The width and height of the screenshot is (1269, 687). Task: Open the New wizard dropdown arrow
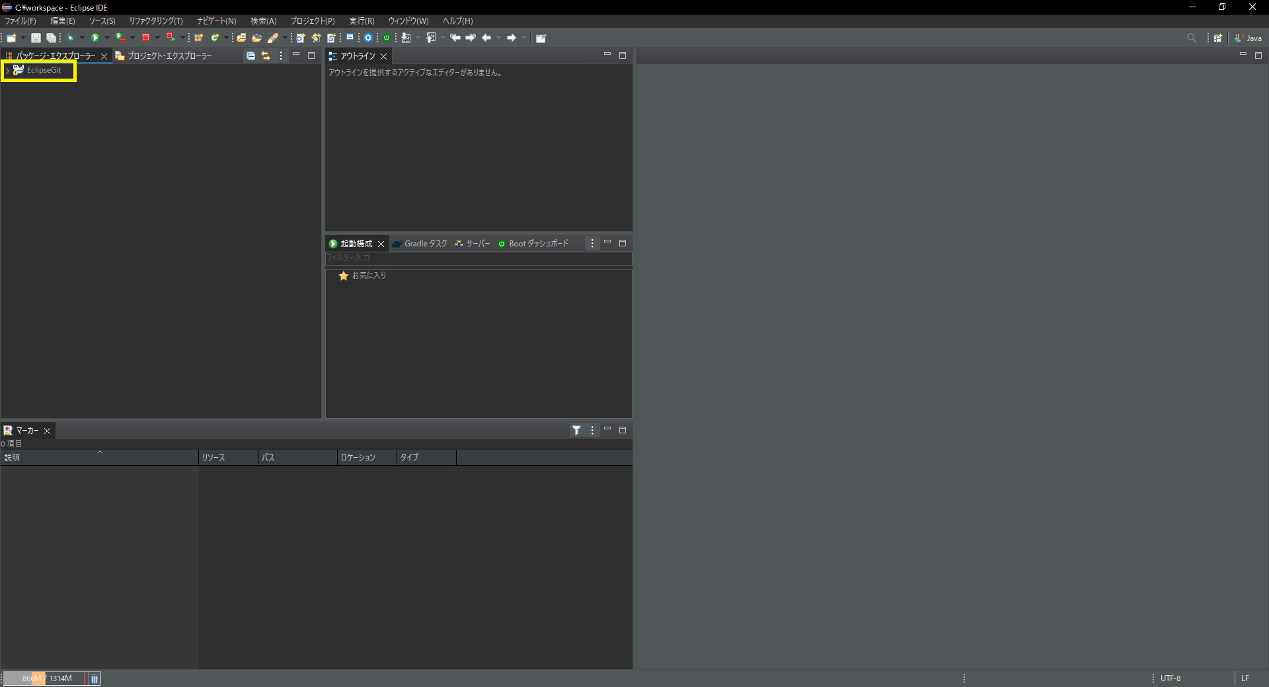pyautogui.click(x=23, y=38)
